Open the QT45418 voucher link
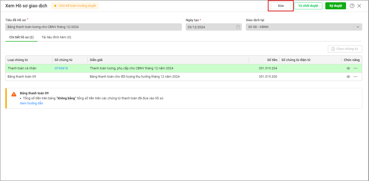The height and width of the screenshot is (181, 369). pos(61,68)
